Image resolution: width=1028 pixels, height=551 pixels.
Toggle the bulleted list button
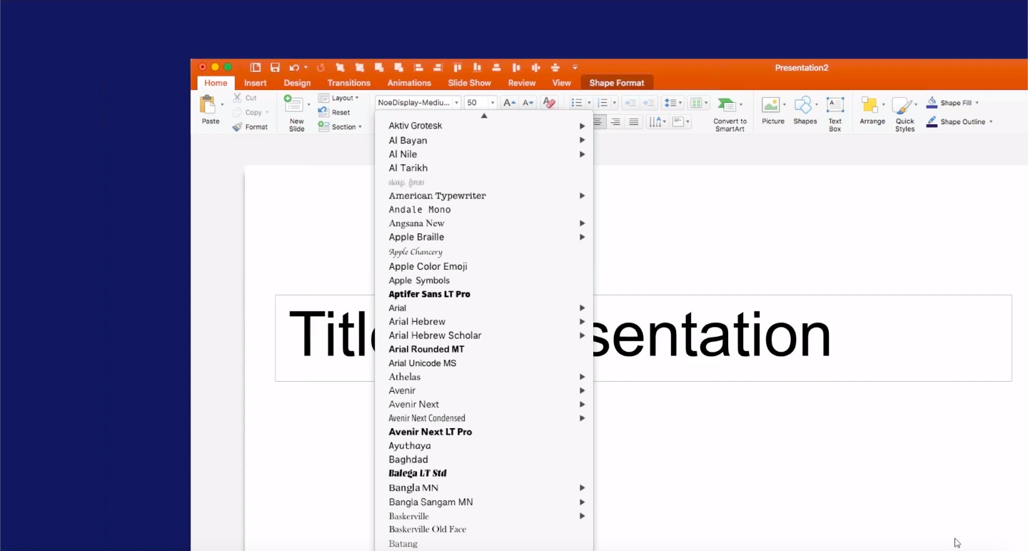577,103
